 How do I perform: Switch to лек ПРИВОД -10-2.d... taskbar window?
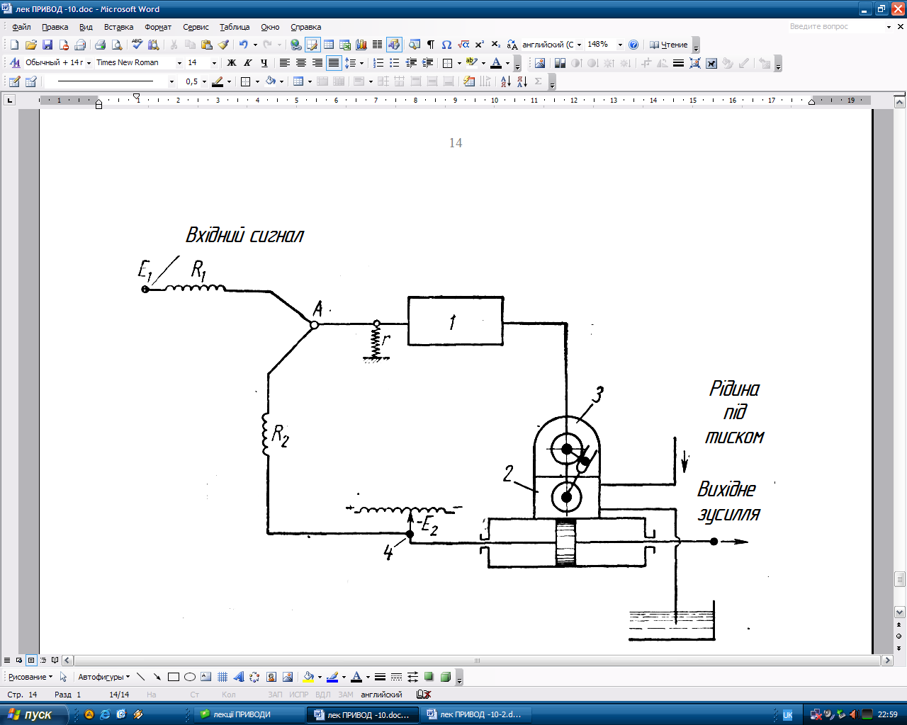point(475,714)
